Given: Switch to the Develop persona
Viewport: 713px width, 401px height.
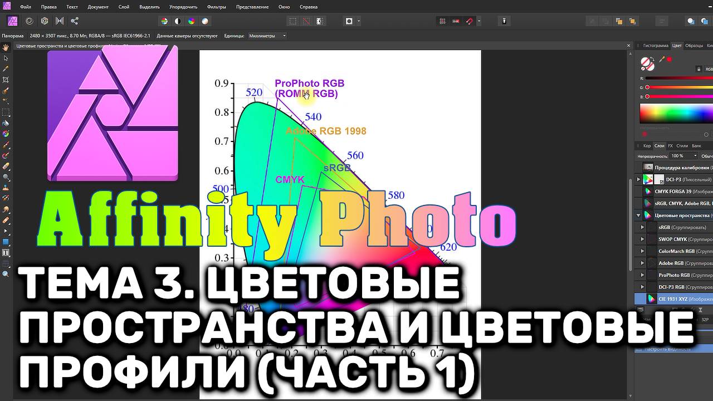Looking at the screenshot, I should pos(45,21).
